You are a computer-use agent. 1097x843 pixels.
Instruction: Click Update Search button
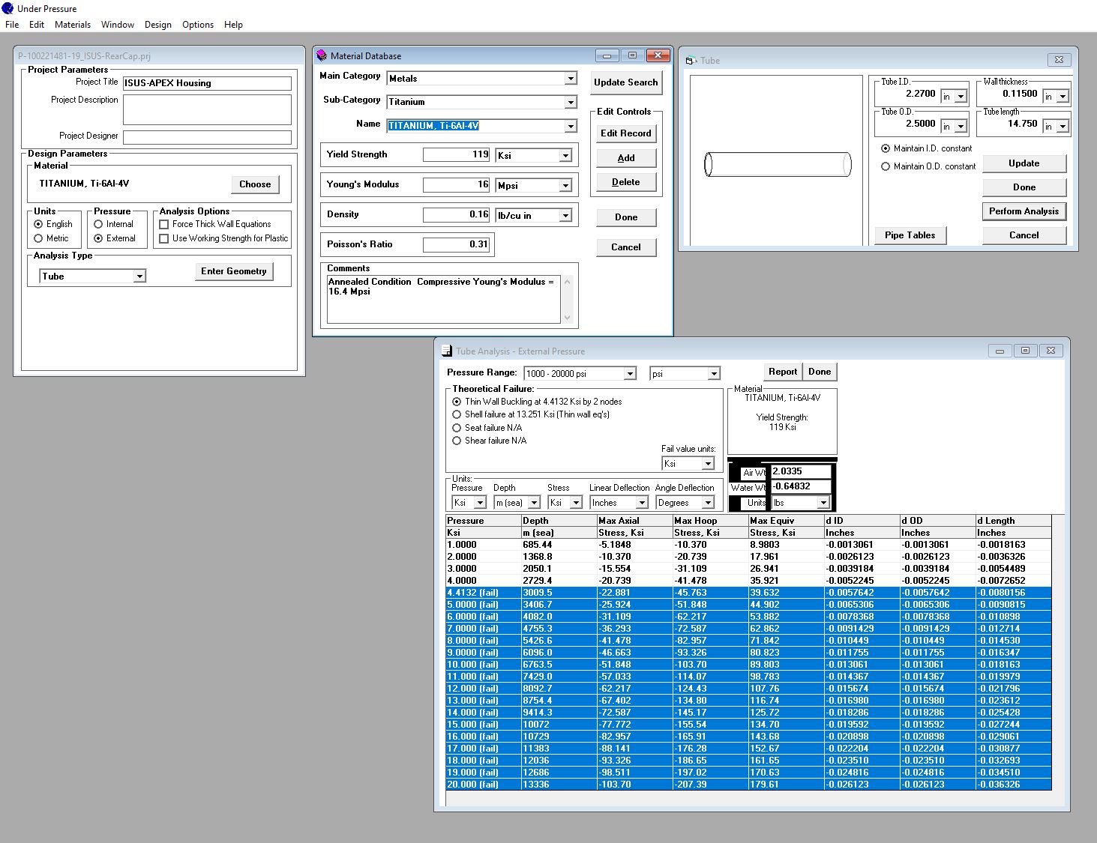pos(626,82)
